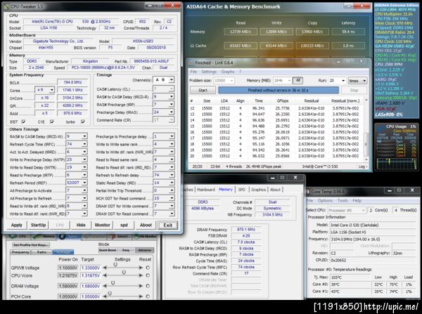Click the CPU Vcore Target voltage field
The height and width of the screenshot is (314, 422).
pos(91,275)
